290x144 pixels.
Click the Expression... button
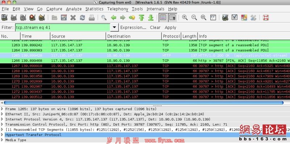[133, 27]
